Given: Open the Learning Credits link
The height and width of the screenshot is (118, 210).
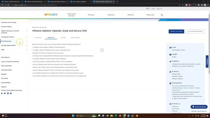Looking at the screenshot, I should 7,70.
